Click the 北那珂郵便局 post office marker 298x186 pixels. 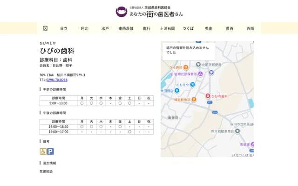[x=198, y=65]
